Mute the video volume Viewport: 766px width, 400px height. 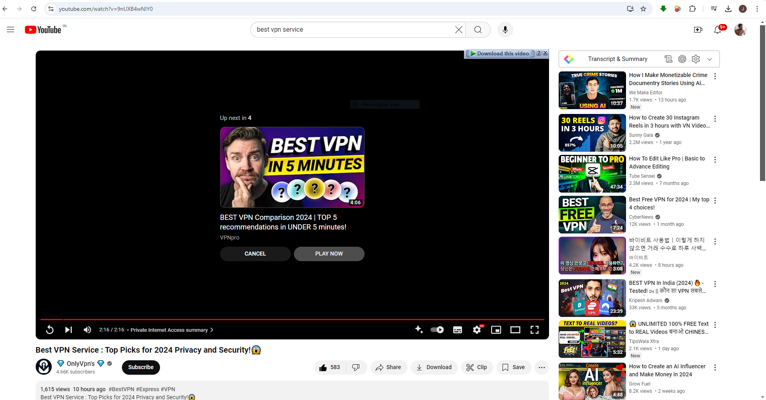coord(87,330)
